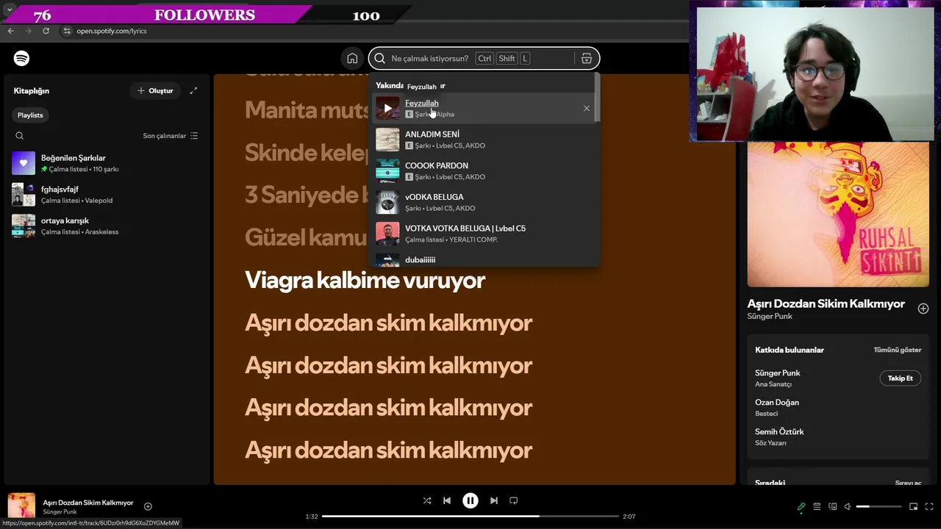Add playing track to library from now-playing bar
941x529 pixels.
[x=148, y=506]
